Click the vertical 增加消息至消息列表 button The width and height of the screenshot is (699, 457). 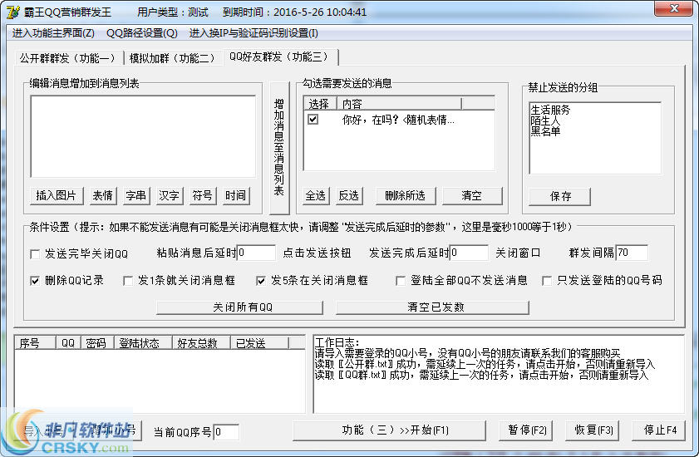(x=279, y=148)
